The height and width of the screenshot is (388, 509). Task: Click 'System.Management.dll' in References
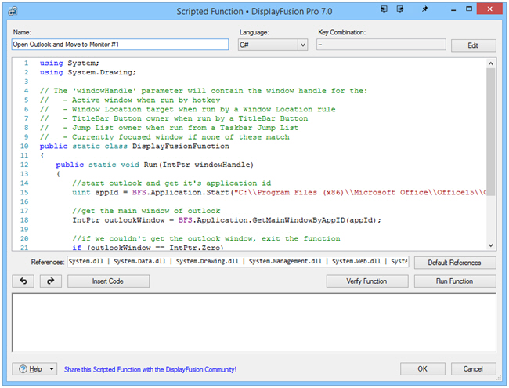(x=285, y=262)
